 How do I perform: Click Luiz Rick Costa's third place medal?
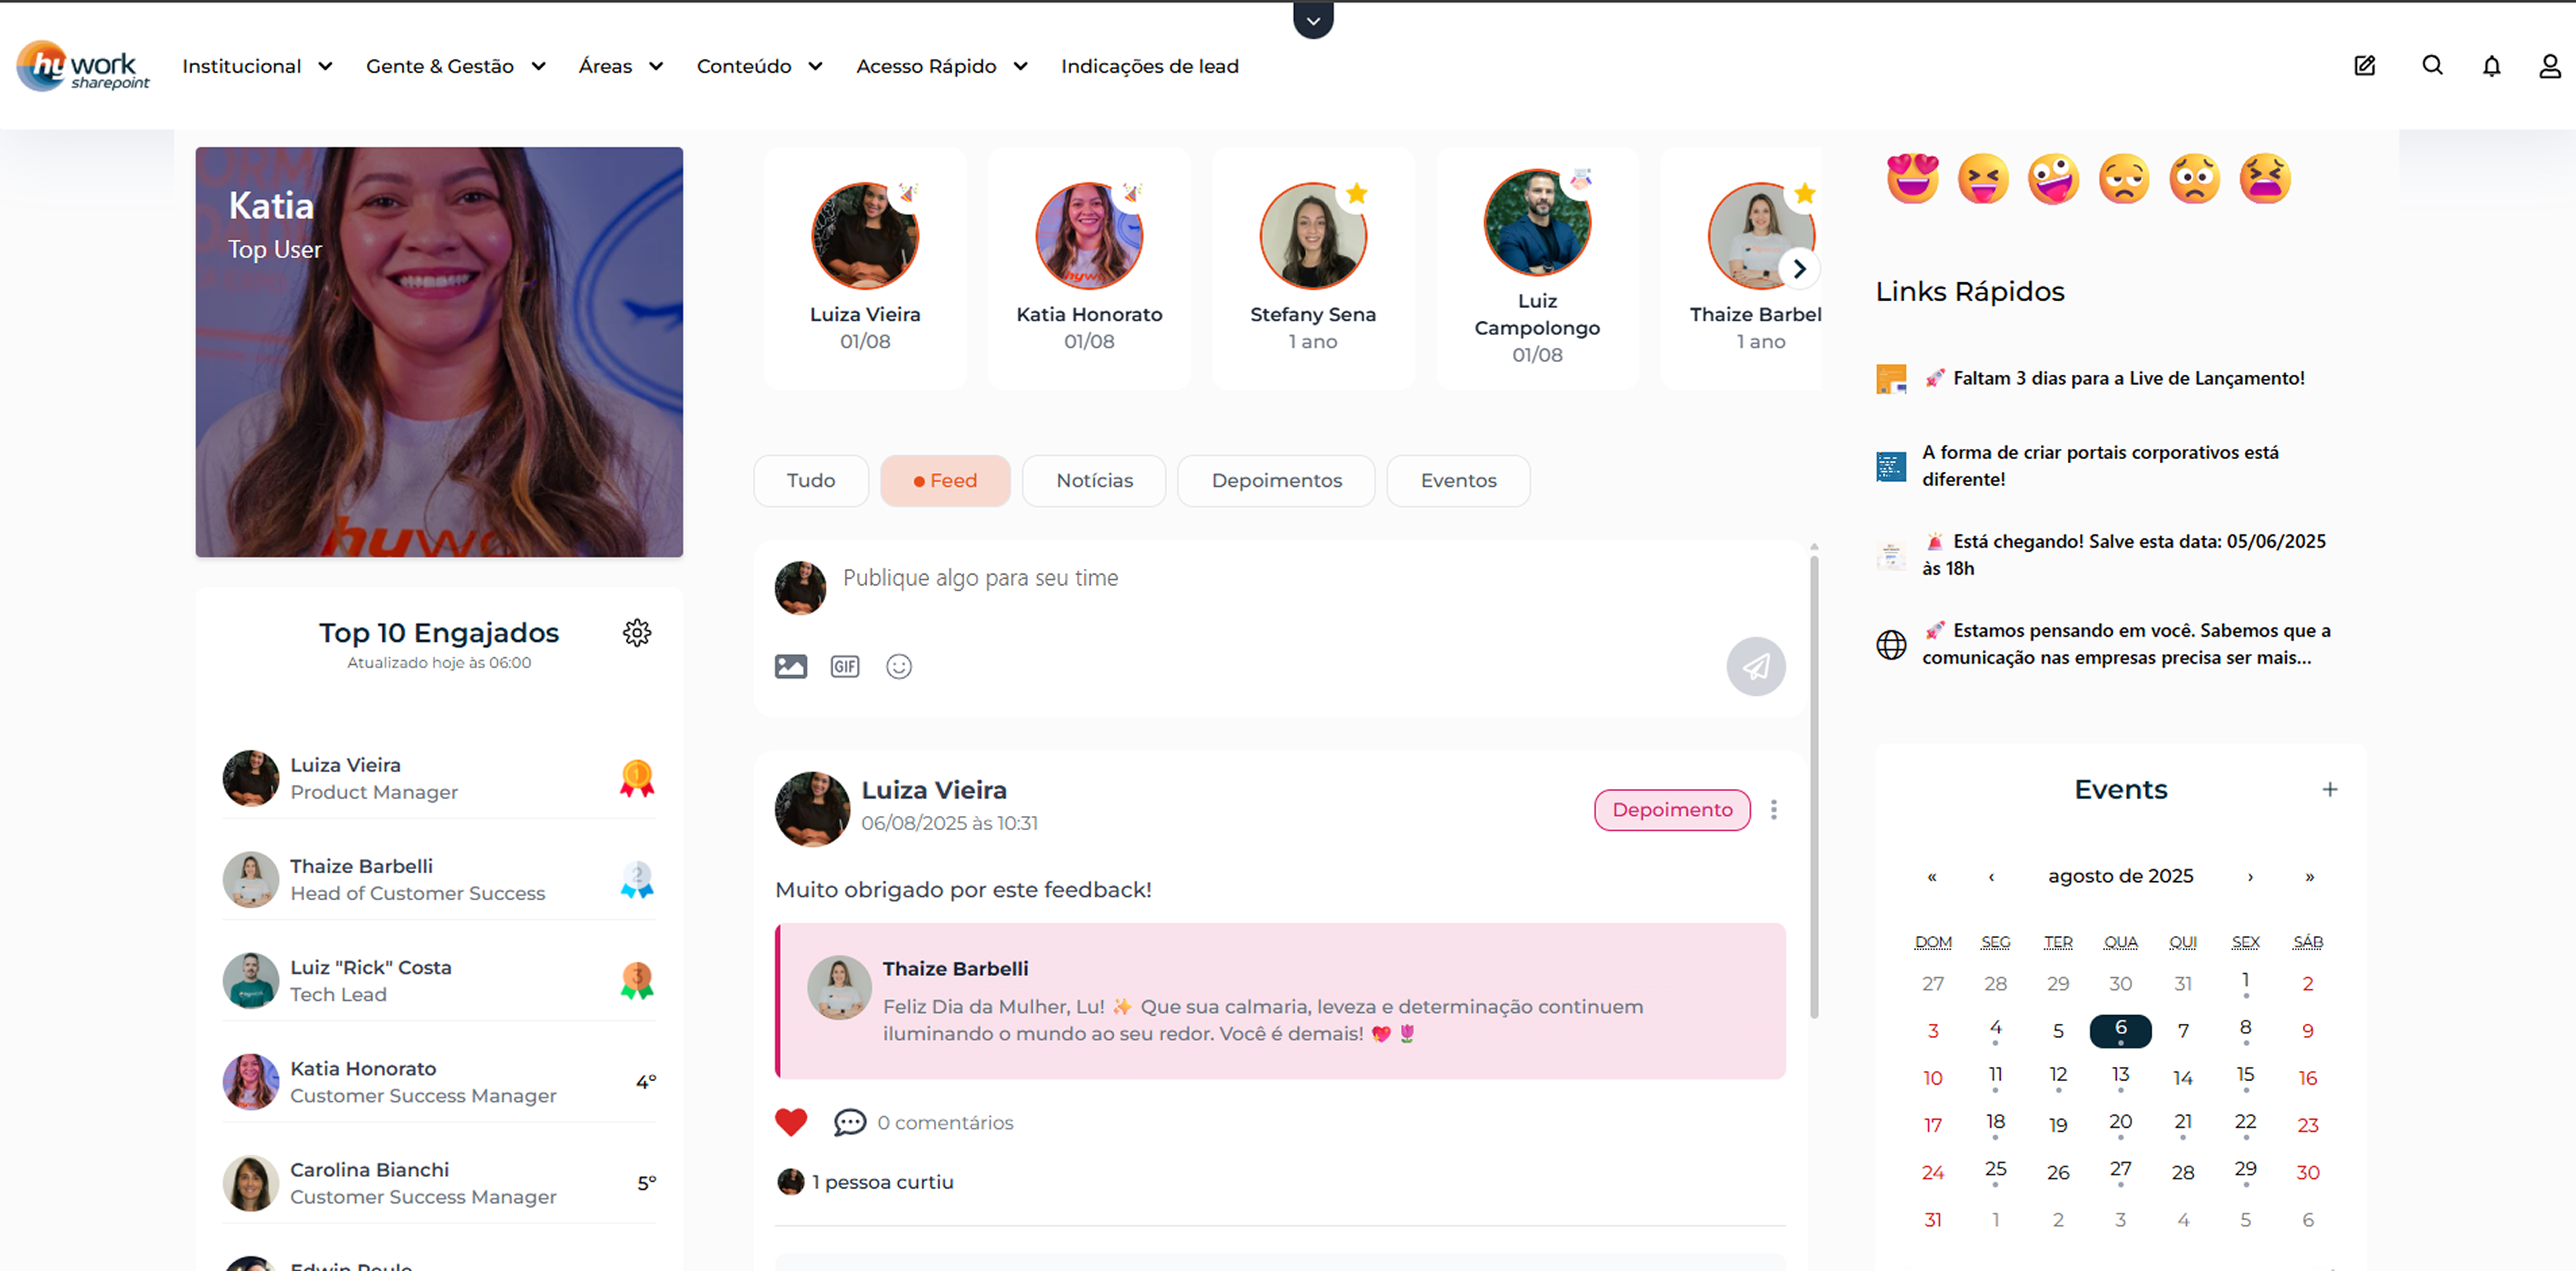pos(637,980)
